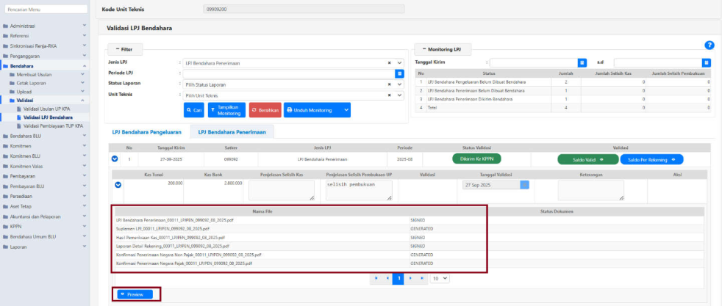Open the s.d end date calendar
The image size is (722, 306).
(707, 63)
